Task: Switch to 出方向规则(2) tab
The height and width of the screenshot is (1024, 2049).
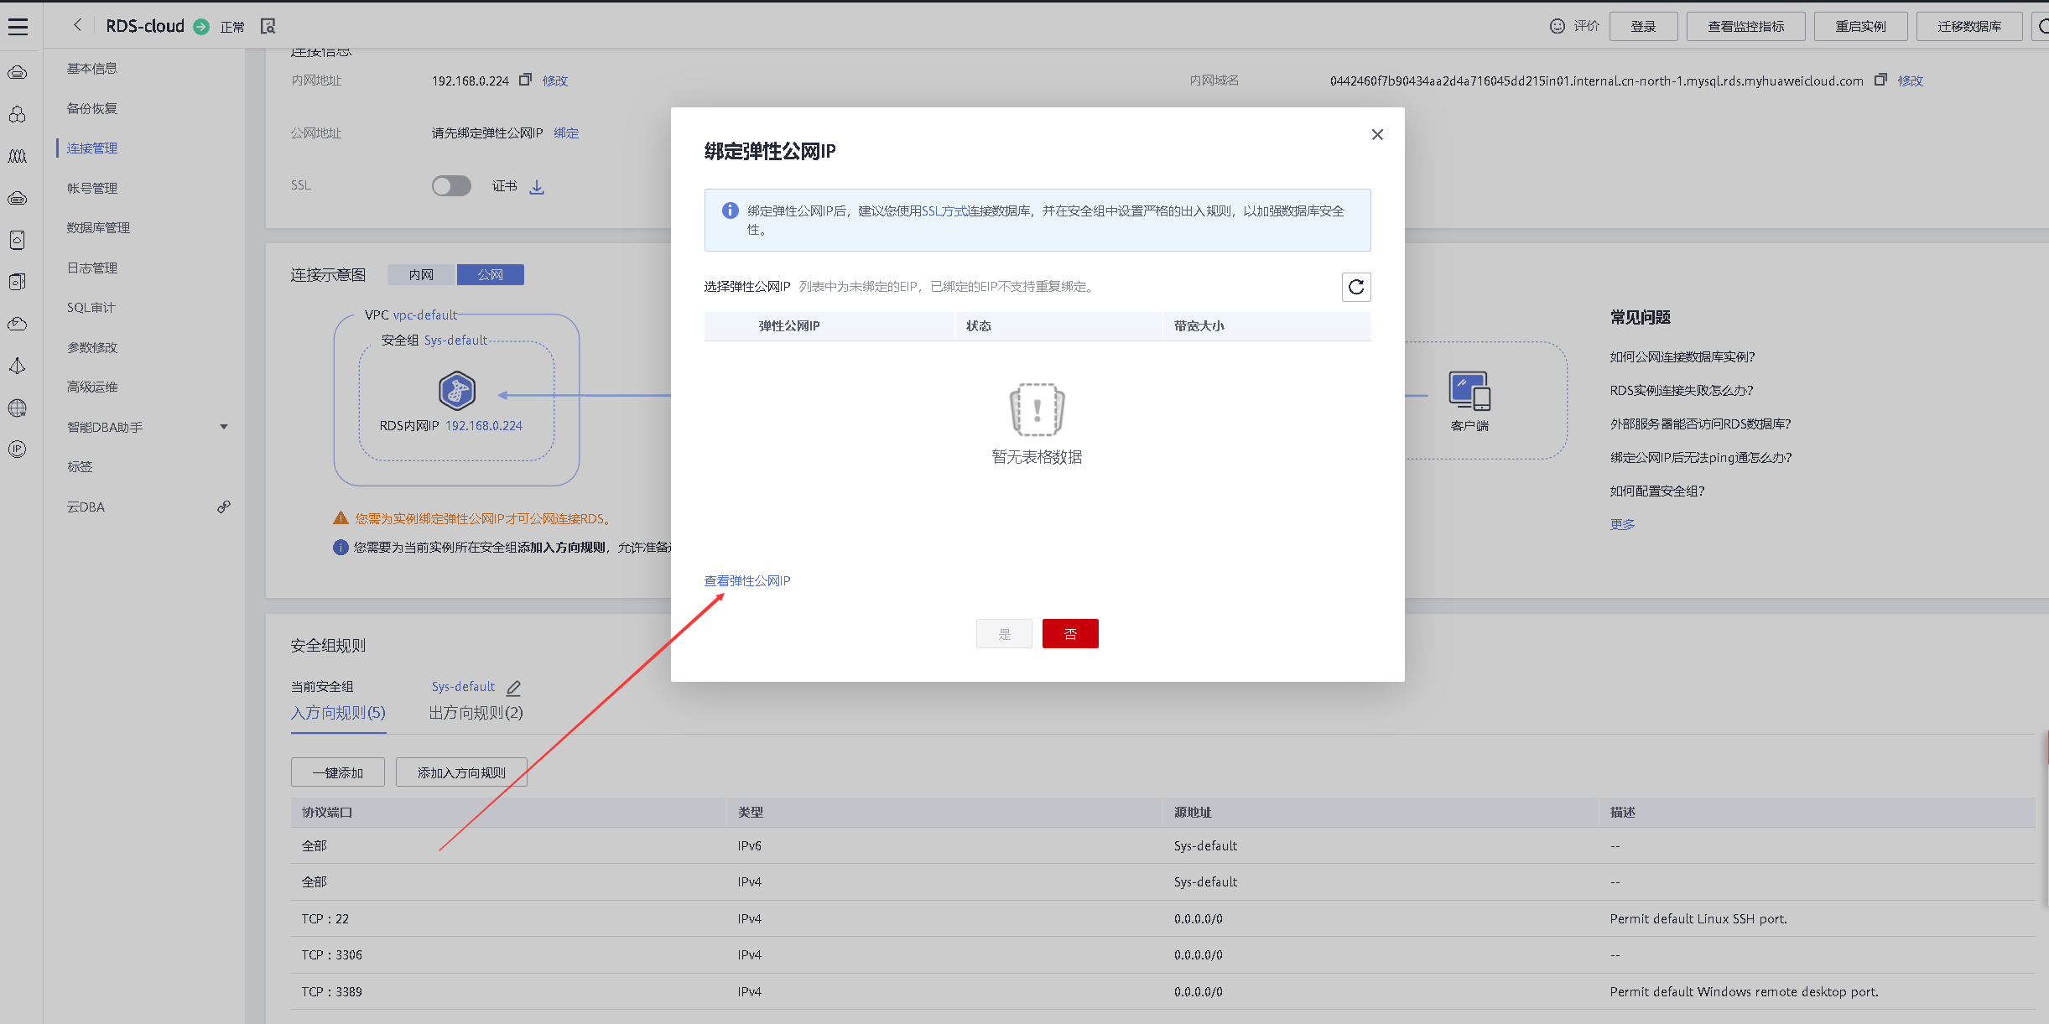Action: [x=476, y=713]
